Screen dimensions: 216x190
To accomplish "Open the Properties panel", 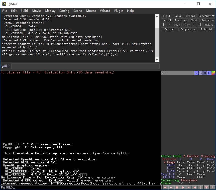I will coord(188,29).
